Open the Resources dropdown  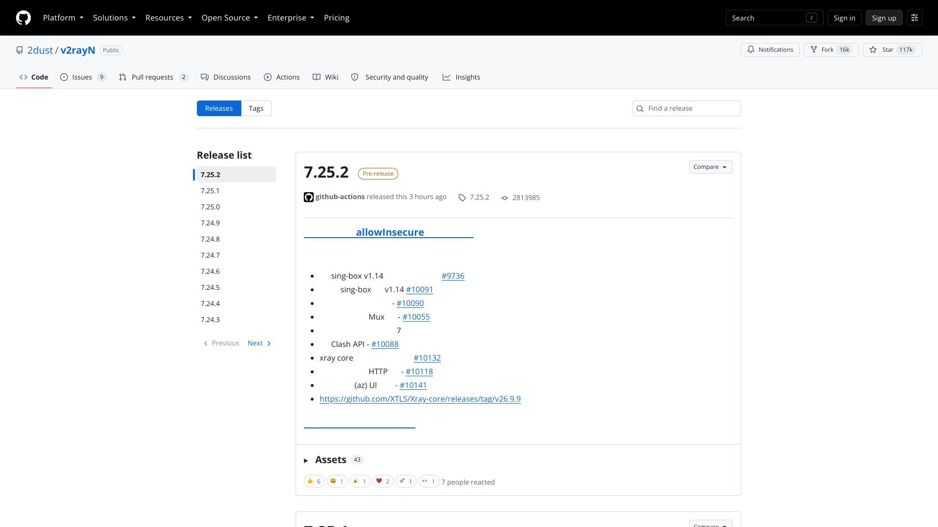(169, 18)
